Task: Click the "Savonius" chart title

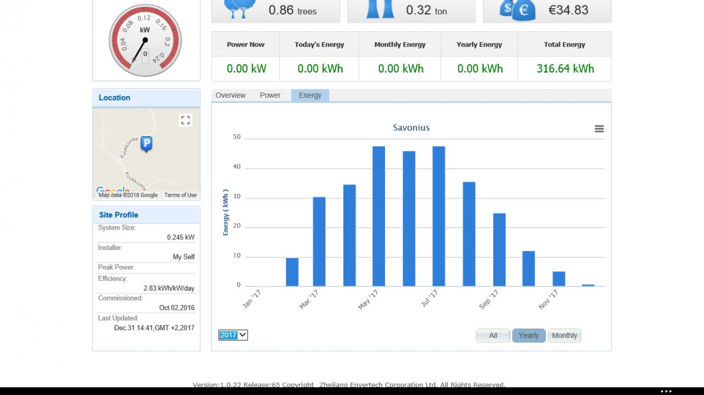Action: tap(411, 127)
